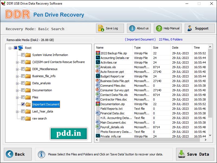Uncheck the Important Document checkbox
The width and height of the screenshot is (217, 163).
pyautogui.click(x=23, y=104)
